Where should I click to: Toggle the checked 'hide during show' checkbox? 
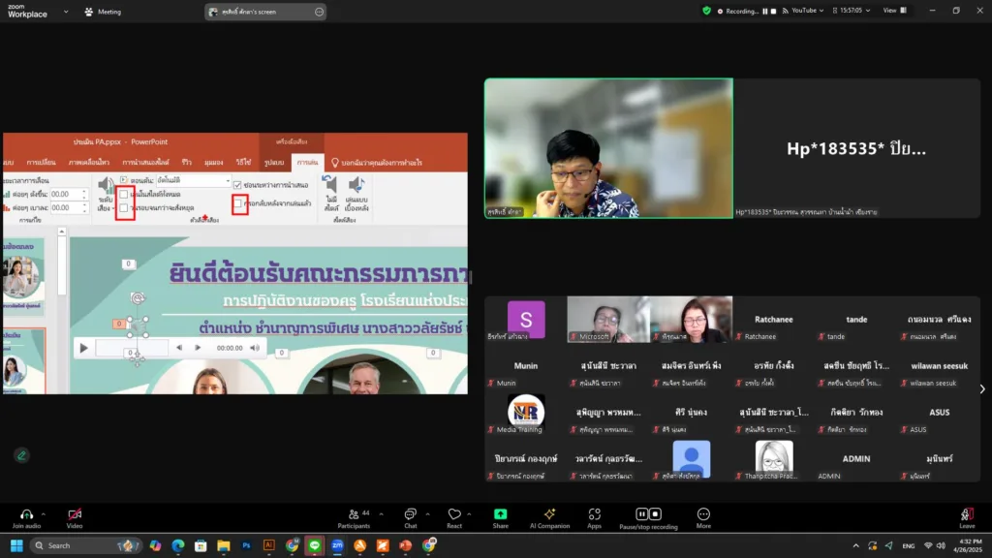[x=237, y=185]
